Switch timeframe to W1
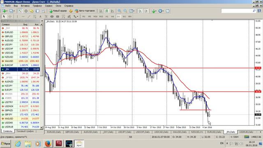 point(124,16)
